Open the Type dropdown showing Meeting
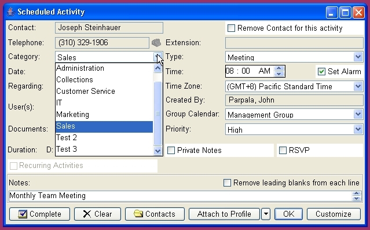The image size is (370, 230). 358,57
